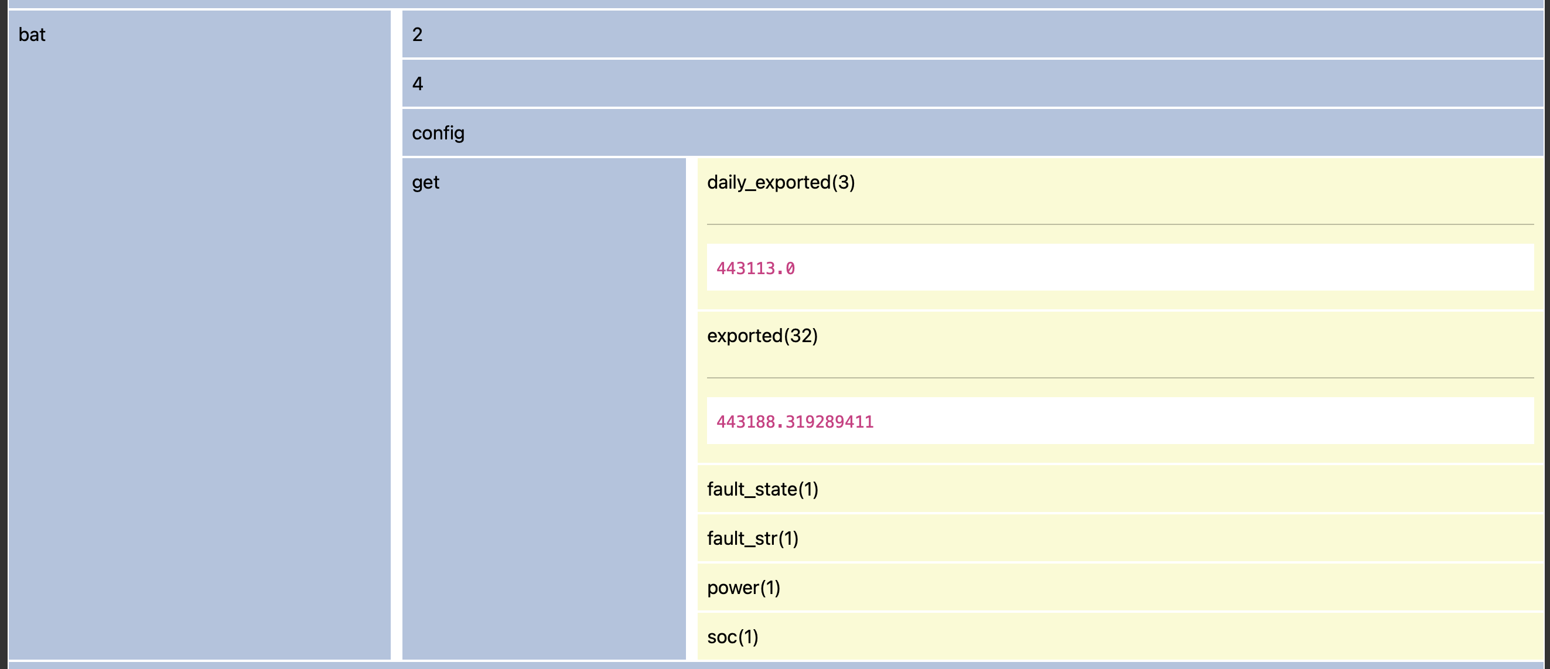Collapse the get topic node

[x=425, y=182]
